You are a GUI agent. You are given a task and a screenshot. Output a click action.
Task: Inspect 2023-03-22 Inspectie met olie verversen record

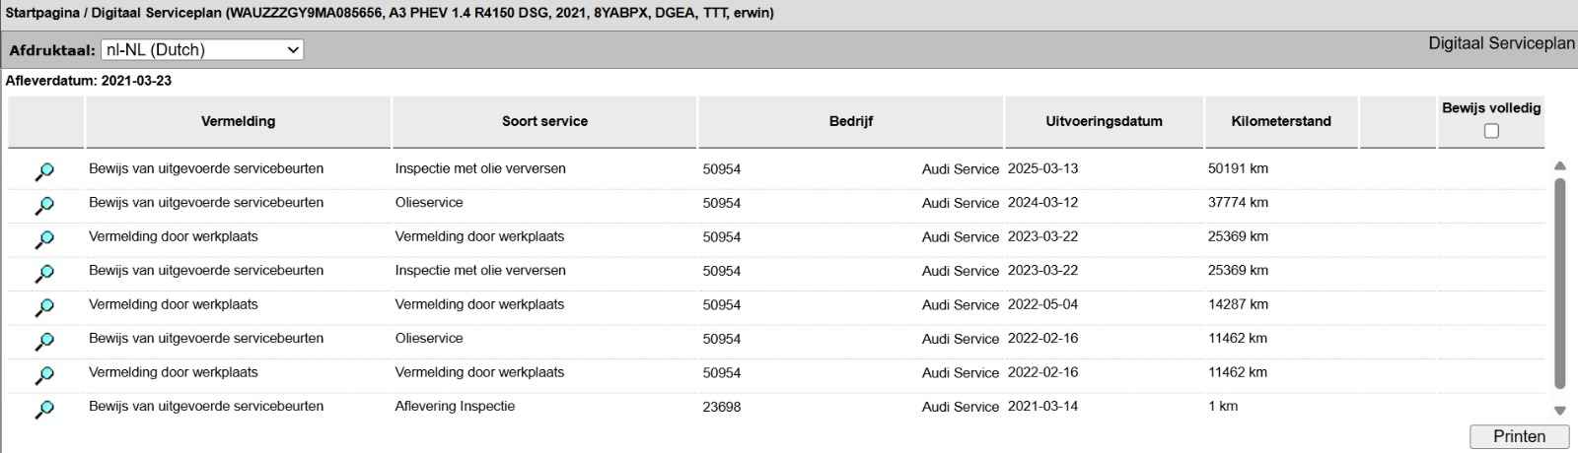click(x=44, y=273)
